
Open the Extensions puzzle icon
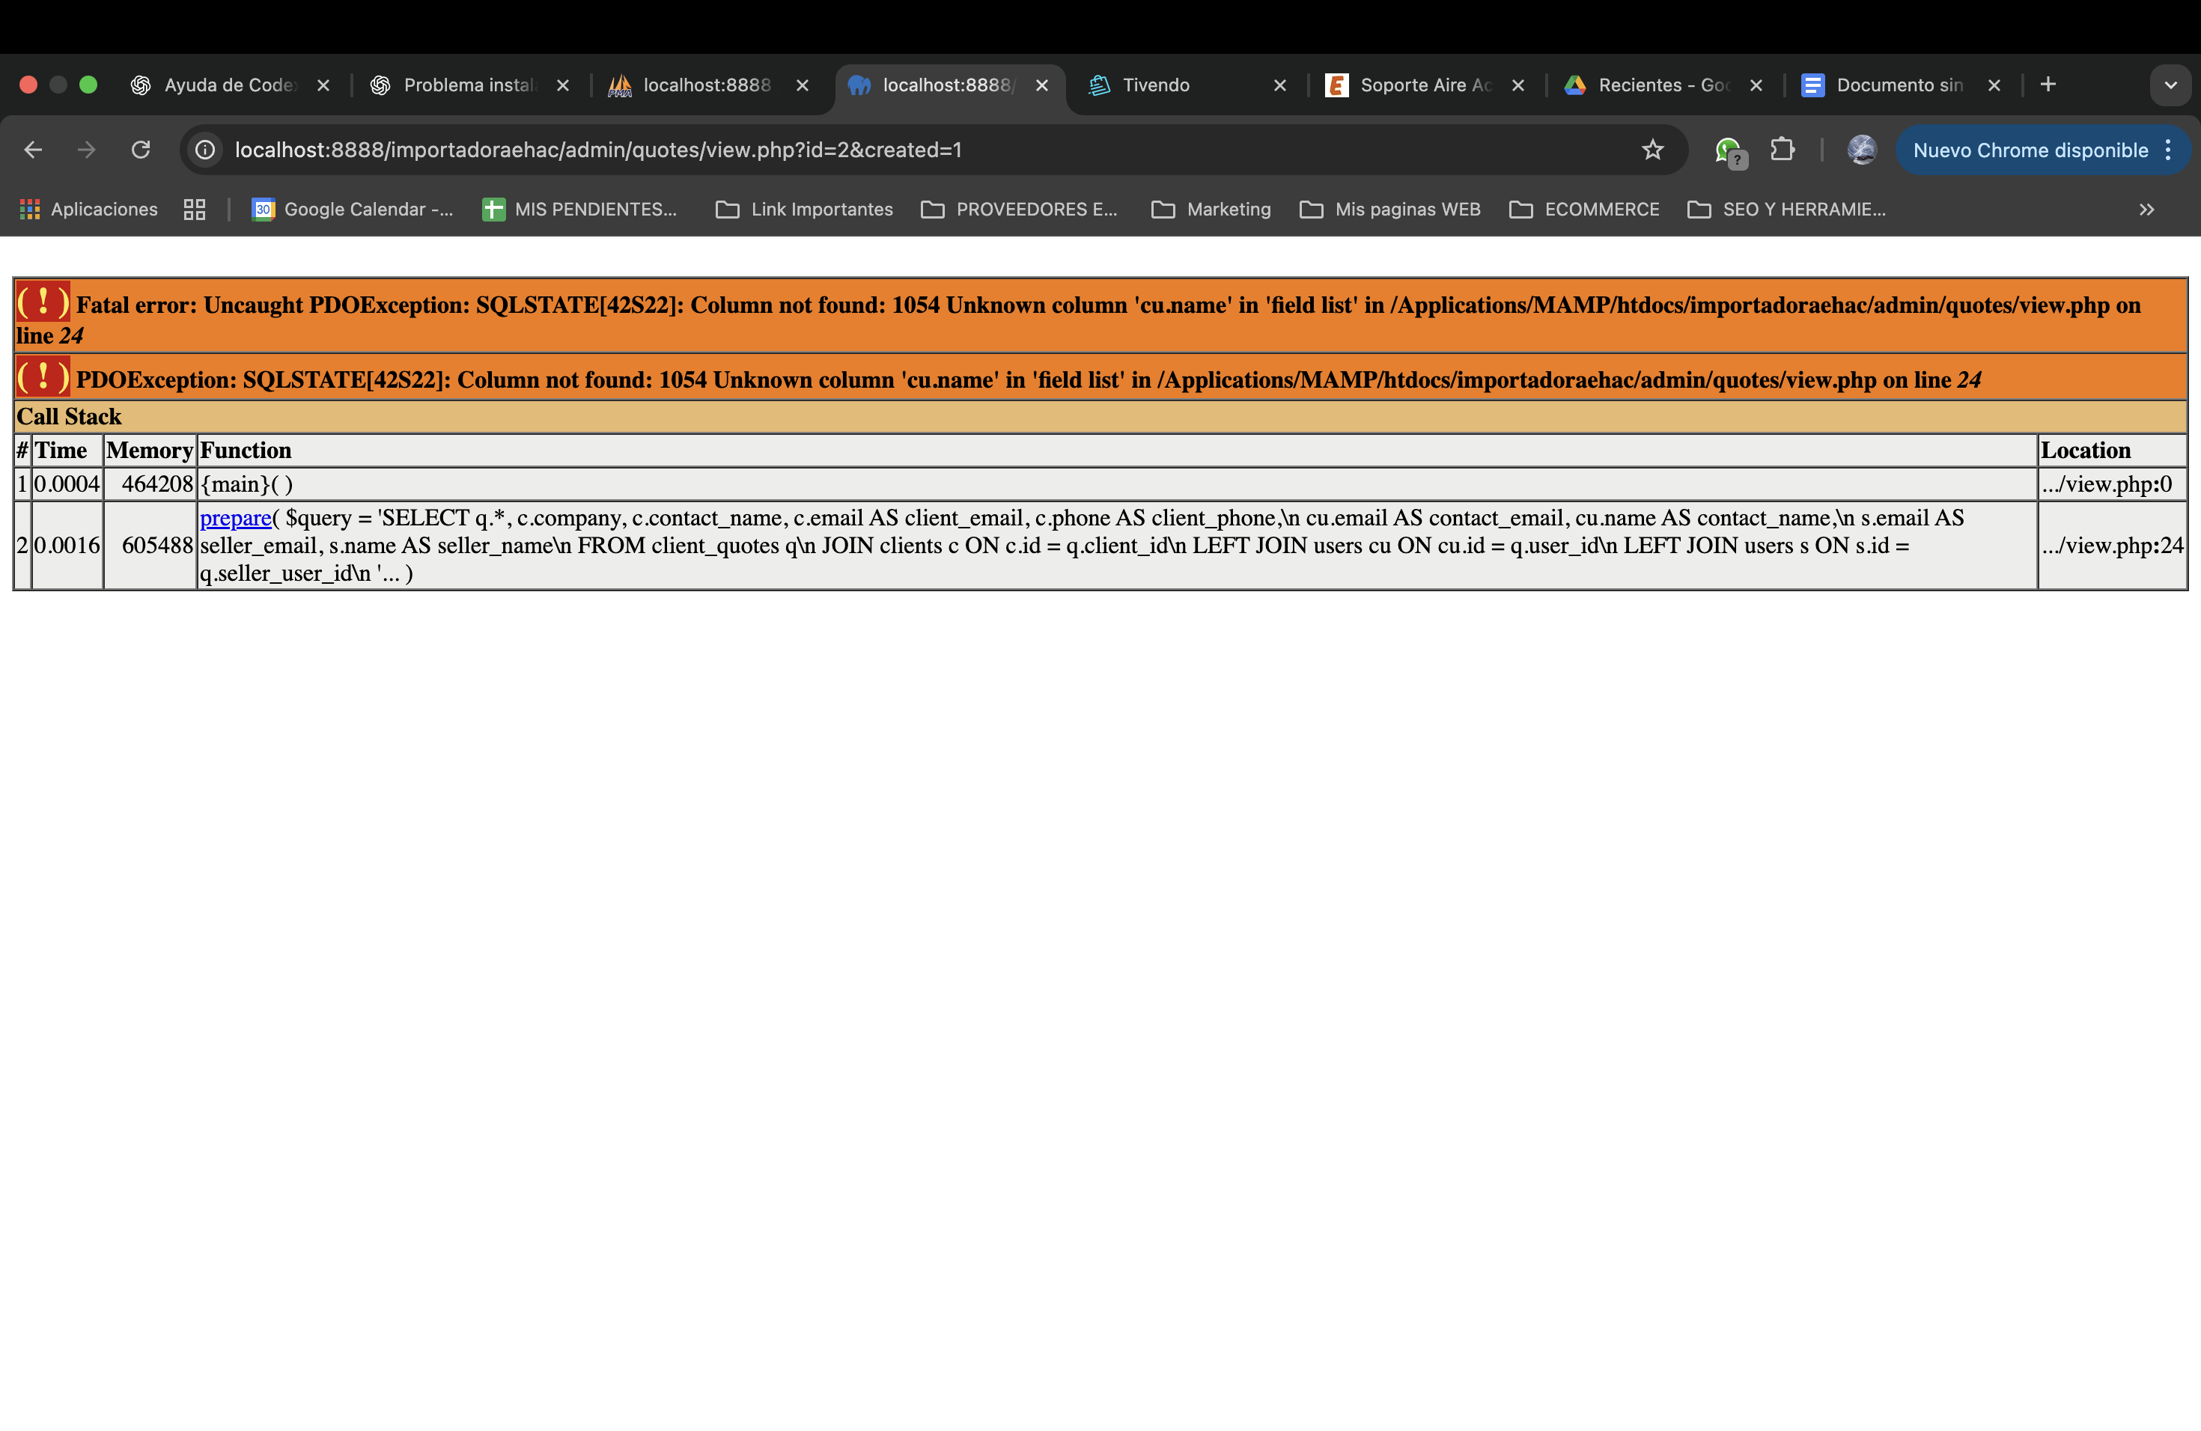point(1782,150)
